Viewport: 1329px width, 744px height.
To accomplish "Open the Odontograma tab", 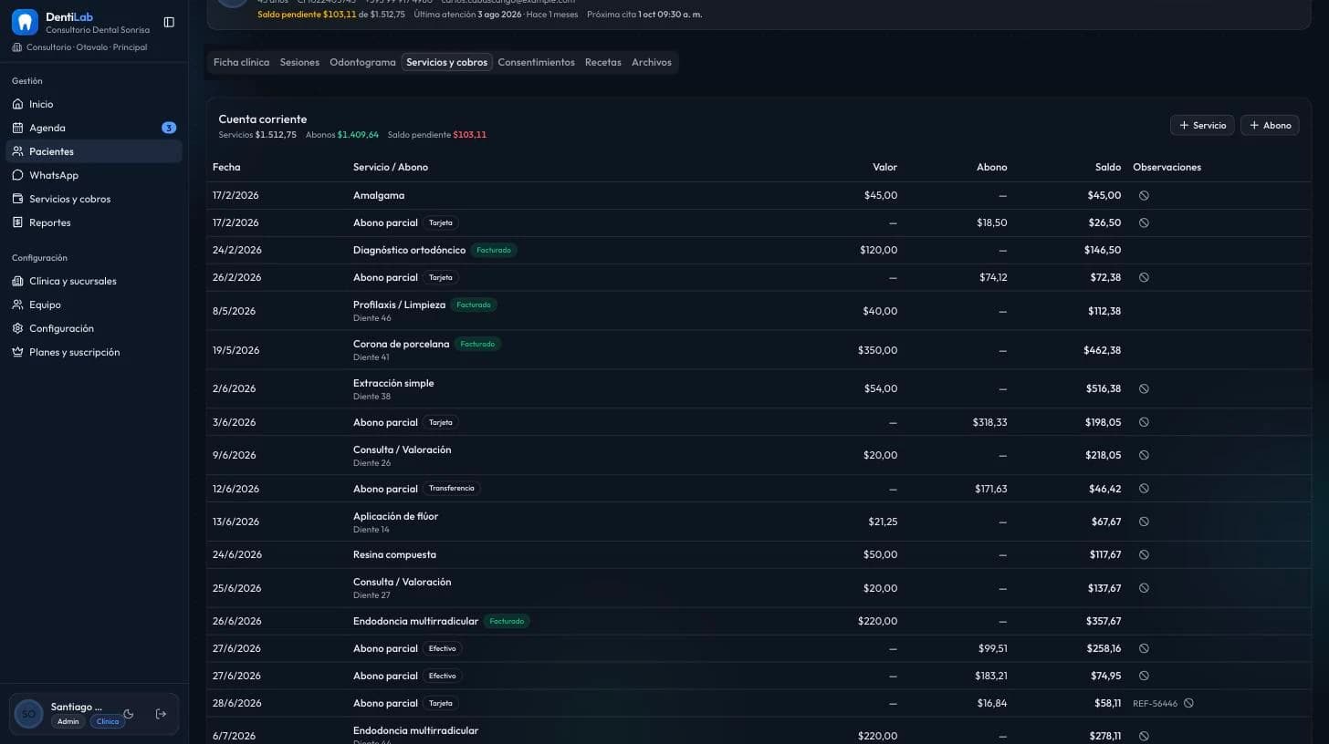I will coord(362,62).
